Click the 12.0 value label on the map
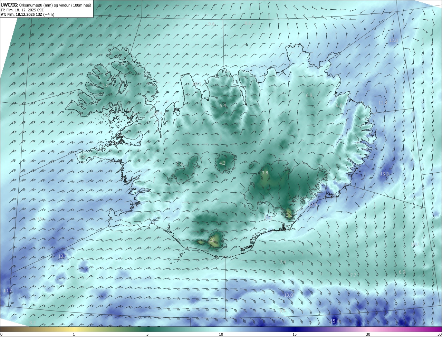This screenshot has height=337, width=442. (x=393, y=40)
